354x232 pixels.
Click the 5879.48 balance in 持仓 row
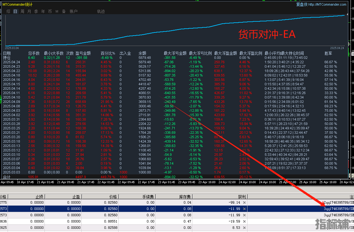(x=145, y=58)
